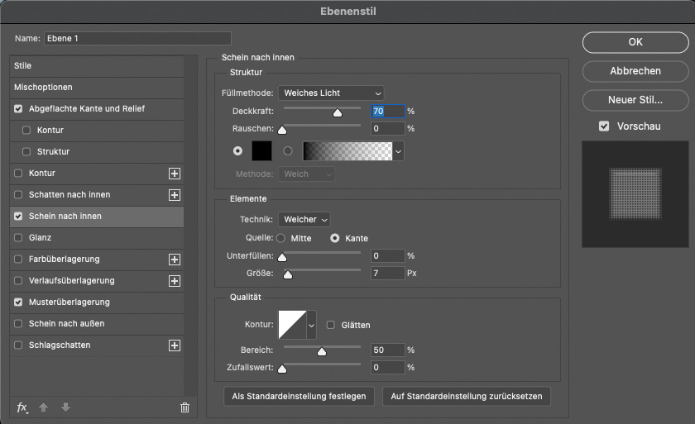The height and width of the screenshot is (424, 695).
Task: Click the style preview thumbnail
Action: tap(635, 194)
